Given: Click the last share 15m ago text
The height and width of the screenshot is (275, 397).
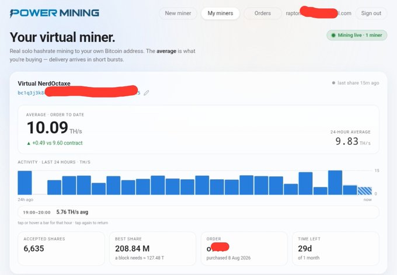Looking at the screenshot, I should tap(358, 83).
